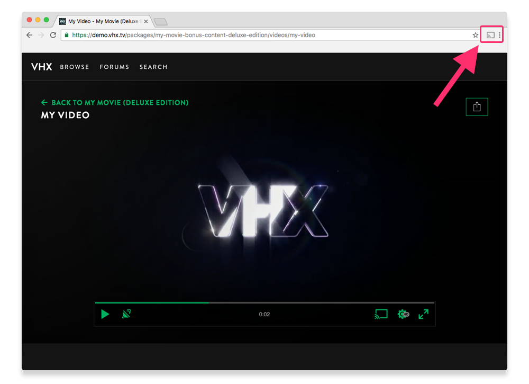Click the back navigation arrow

coord(29,34)
